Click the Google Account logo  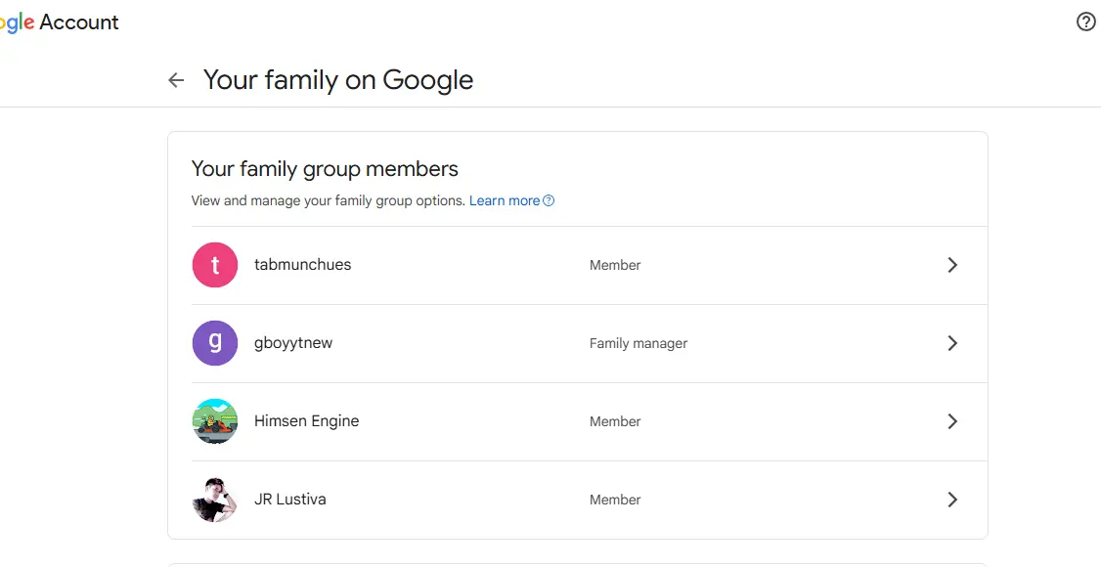coord(59,22)
